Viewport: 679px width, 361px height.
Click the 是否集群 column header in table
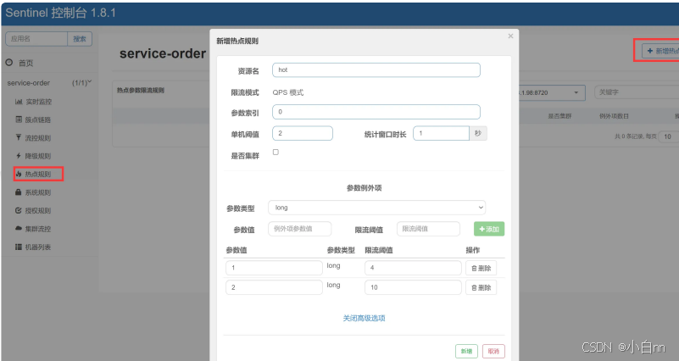[x=559, y=116]
